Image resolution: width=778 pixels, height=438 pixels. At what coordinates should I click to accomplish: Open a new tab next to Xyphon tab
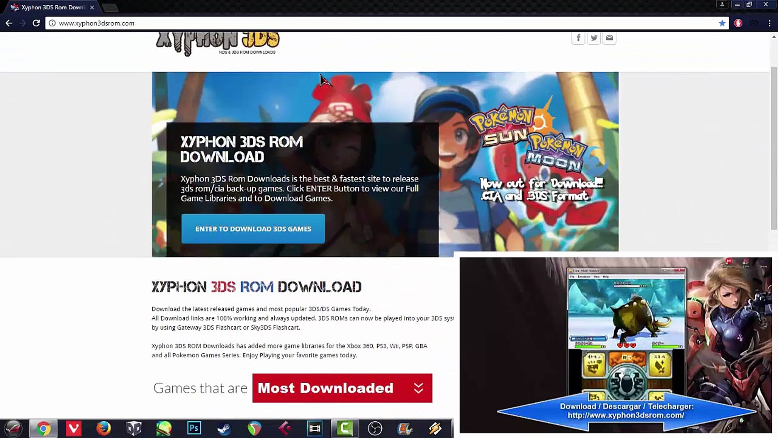[109, 7]
